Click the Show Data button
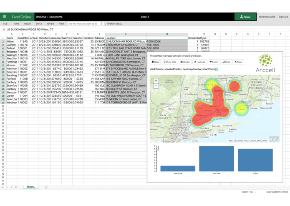This screenshot has width=290, height=206. pos(170,62)
